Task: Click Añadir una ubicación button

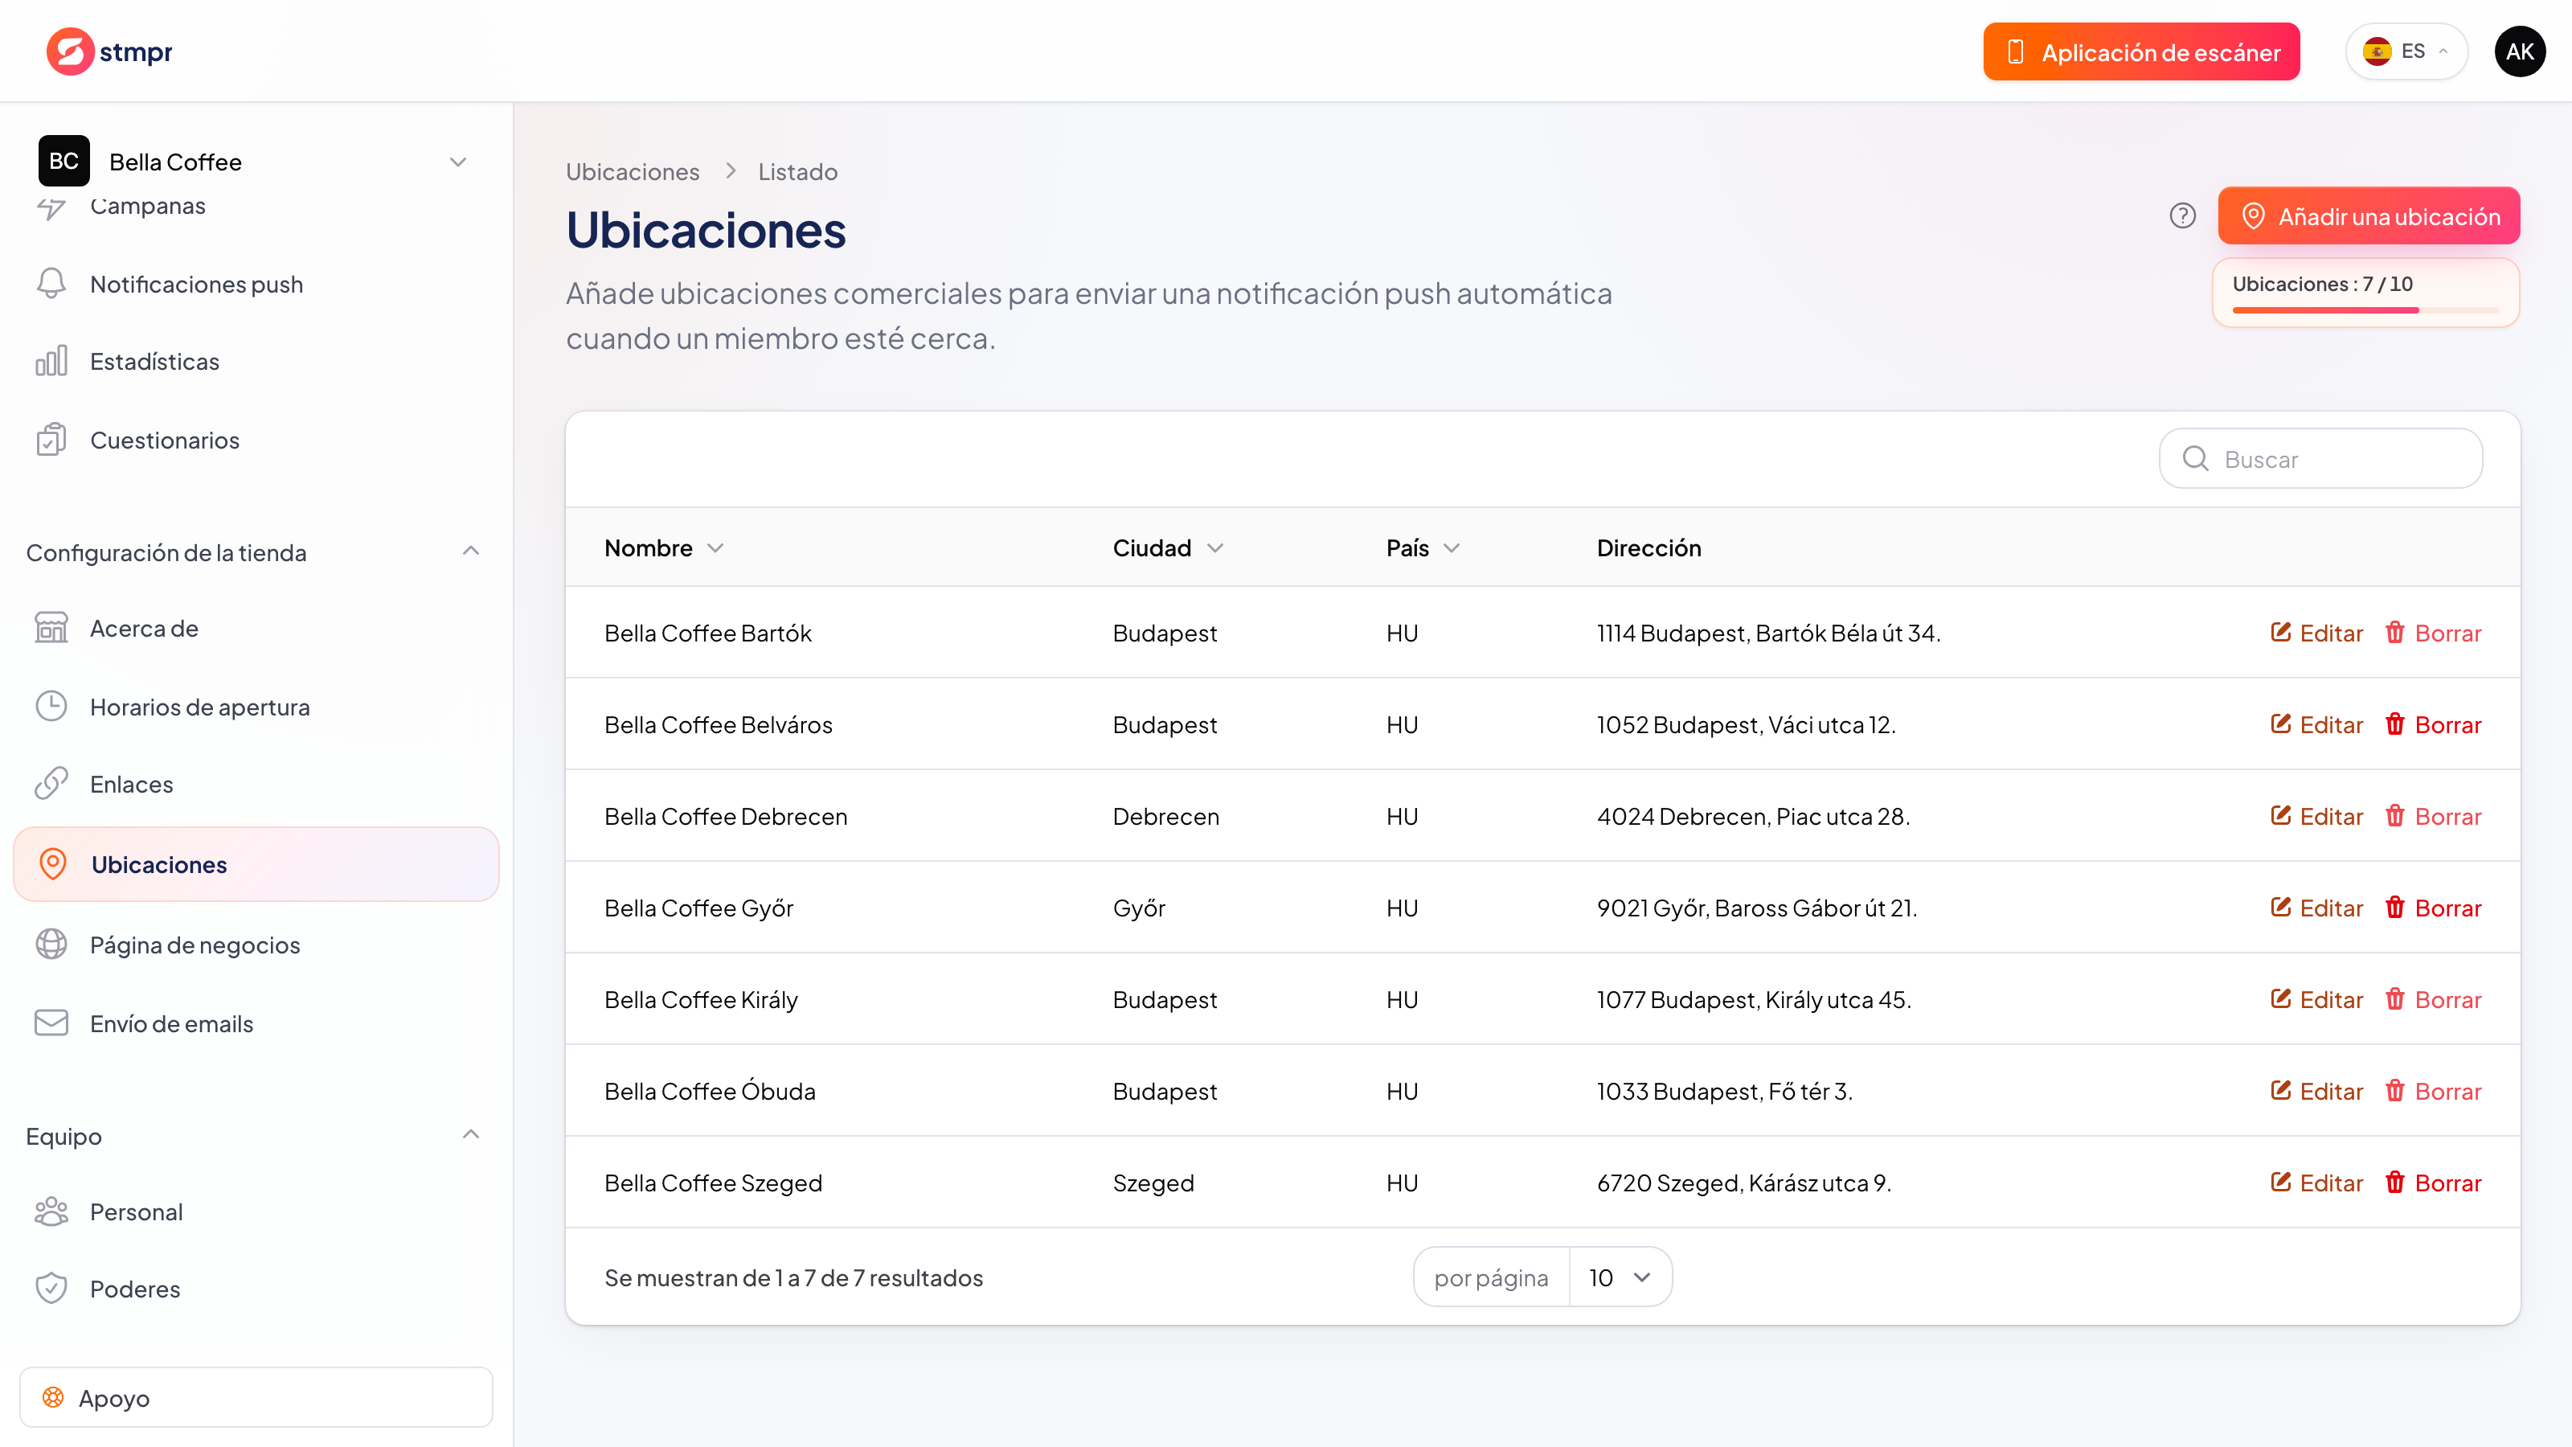Action: pos(2369,215)
